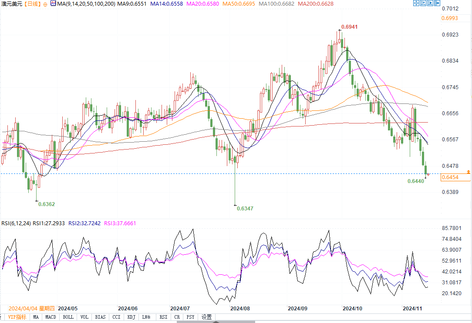Select the BOLL indicator tab
472x323 pixels.
[x=68, y=317]
